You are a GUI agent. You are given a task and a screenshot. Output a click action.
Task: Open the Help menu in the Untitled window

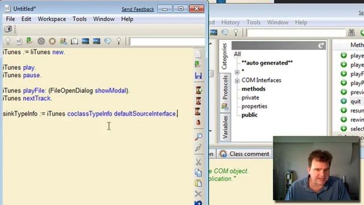[x=127, y=19]
